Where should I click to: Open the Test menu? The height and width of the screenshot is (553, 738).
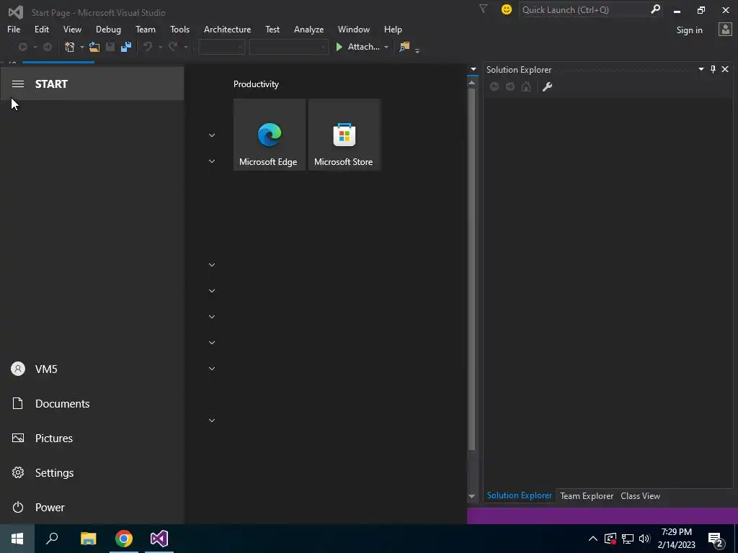[272, 29]
